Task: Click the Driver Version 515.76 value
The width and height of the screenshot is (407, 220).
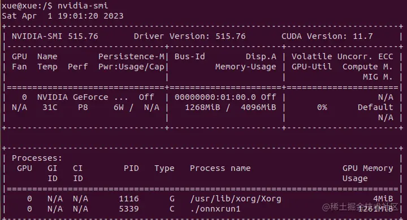Action: click(x=231, y=36)
